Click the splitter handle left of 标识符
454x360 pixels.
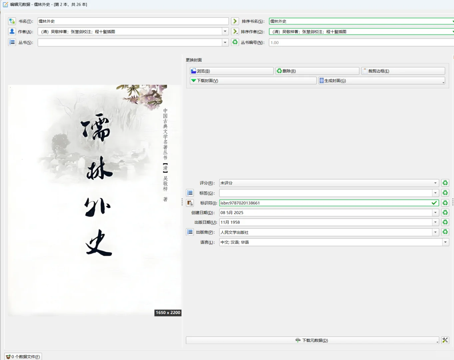pos(182,202)
